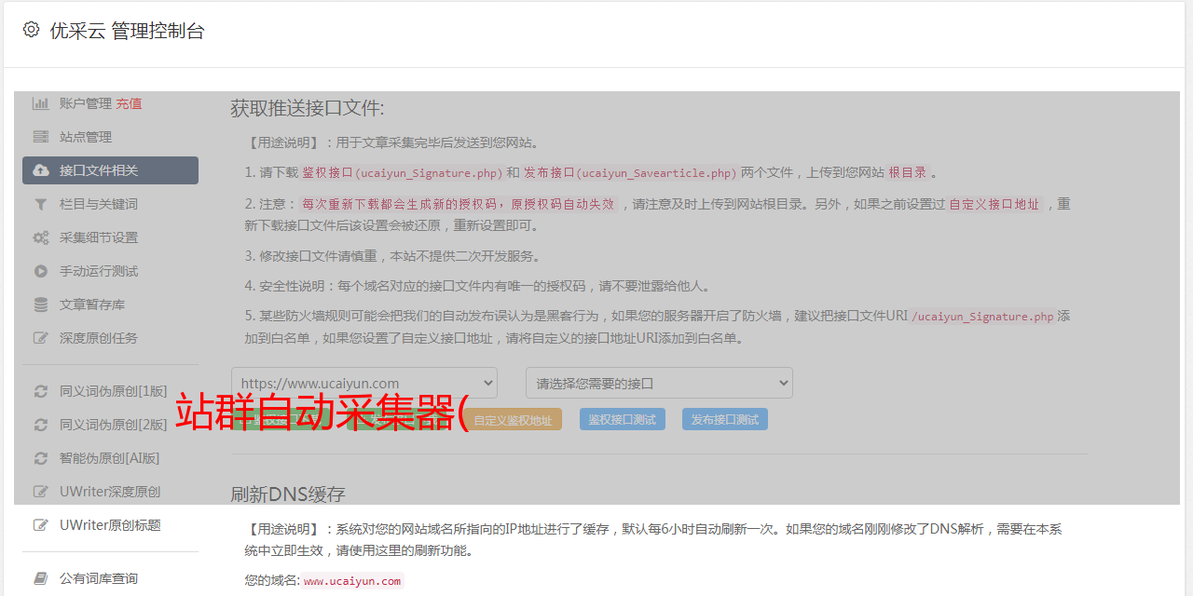Click the 发布接口(ucaiyun_Savearticle.php) code text
The height and width of the screenshot is (596, 1193).
click(631, 173)
